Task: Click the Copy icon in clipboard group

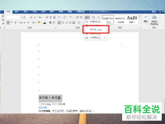Action: point(3,20)
